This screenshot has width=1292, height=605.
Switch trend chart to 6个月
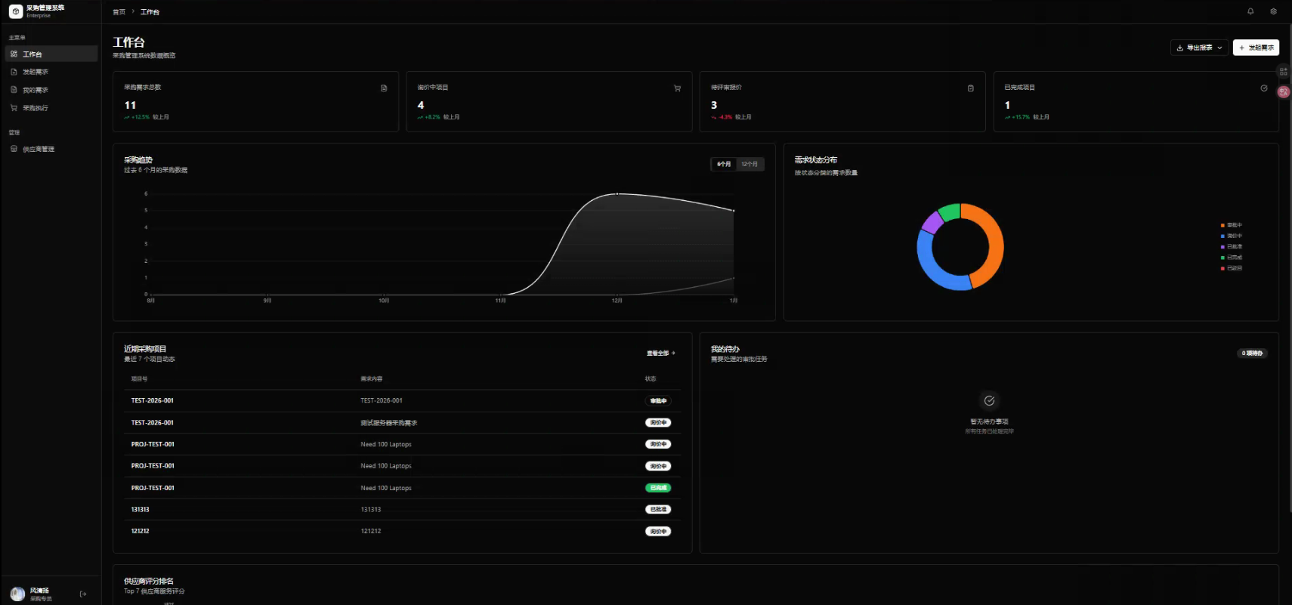(724, 164)
